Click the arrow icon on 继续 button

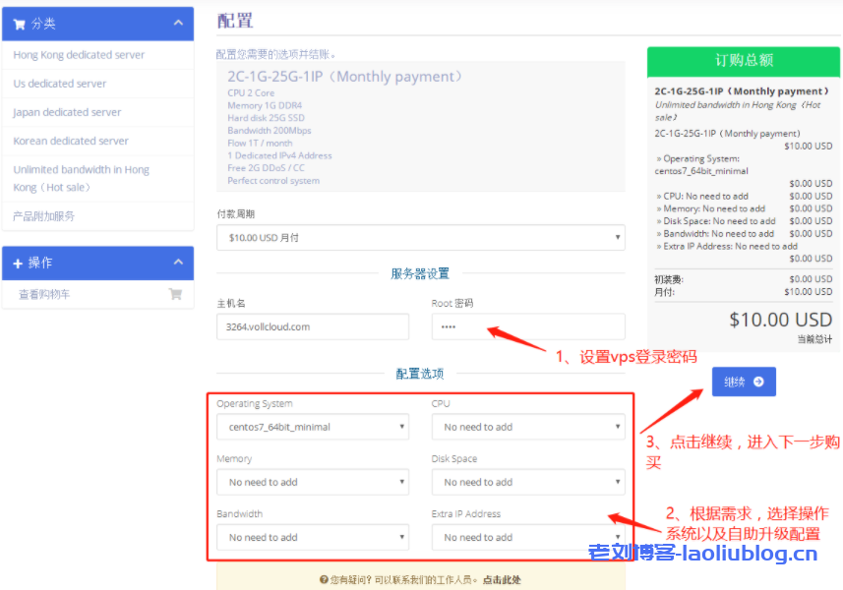tap(758, 382)
